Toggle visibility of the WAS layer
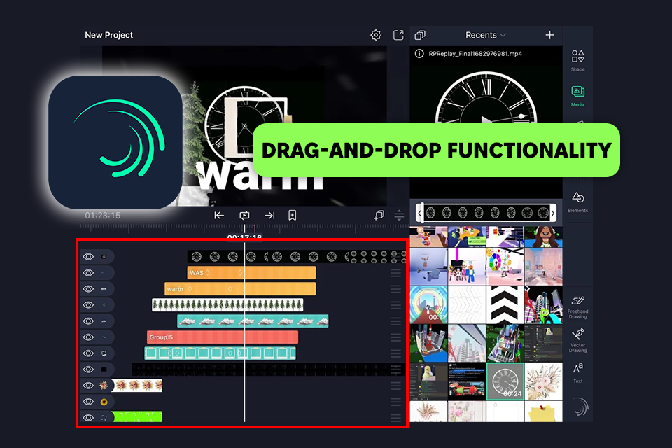This screenshot has width=672, height=448. [x=88, y=273]
